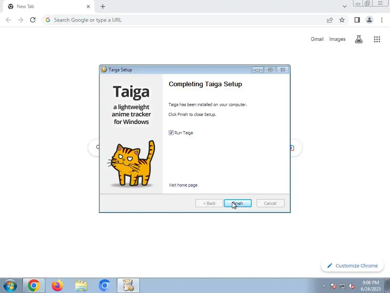Screen dimensions: 390x293
Task: Minimize the Taiga Setup window
Action: tap(257, 70)
